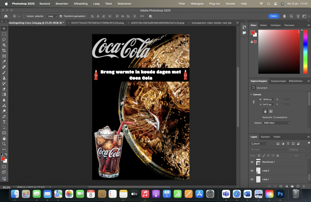Open the Soort layer filter dropdown

point(259,144)
